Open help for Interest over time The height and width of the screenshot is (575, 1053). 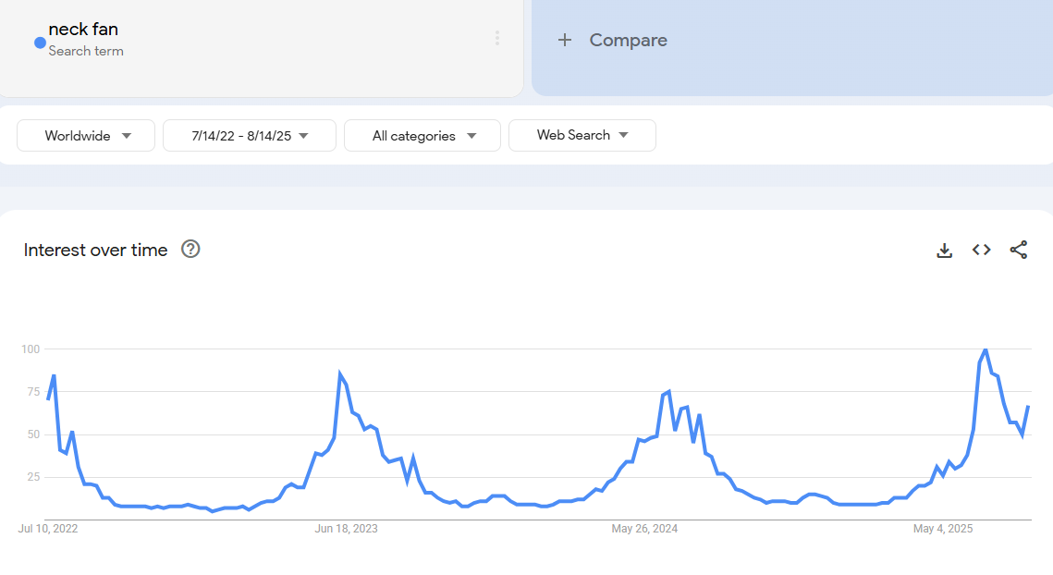coord(190,249)
